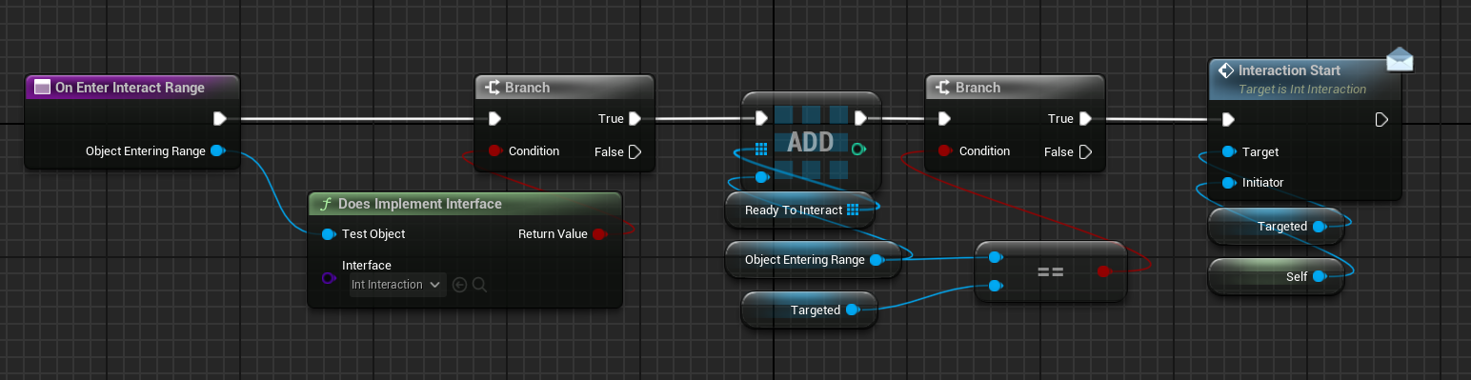Click browse magnifier icon beside Int Interaction
Viewport: 1471px width, 380px height.
[x=479, y=285]
